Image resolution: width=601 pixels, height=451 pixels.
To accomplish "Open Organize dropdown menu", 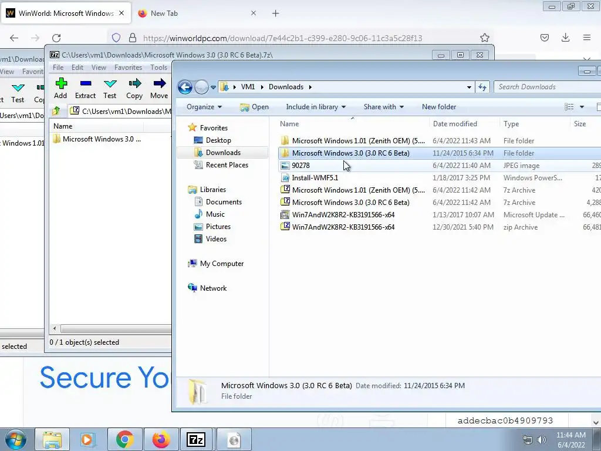I will 204,107.
